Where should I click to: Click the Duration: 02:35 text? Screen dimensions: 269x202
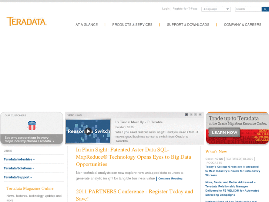pyautogui.click(x=124, y=127)
